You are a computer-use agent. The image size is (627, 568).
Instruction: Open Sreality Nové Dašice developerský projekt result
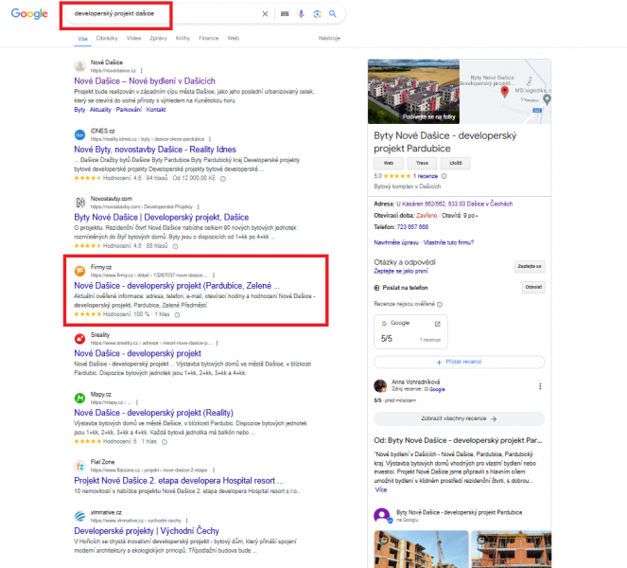137,353
